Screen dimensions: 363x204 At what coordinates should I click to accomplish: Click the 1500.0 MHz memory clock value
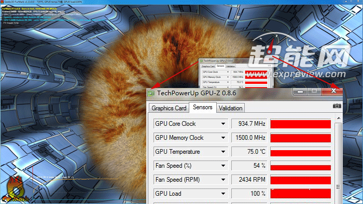(x=249, y=138)
